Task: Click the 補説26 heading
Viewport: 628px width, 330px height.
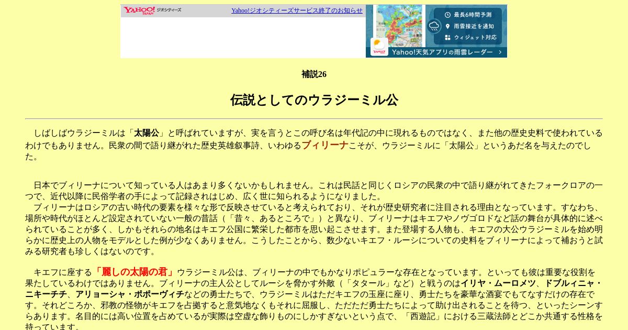Action: click(314, 74)
